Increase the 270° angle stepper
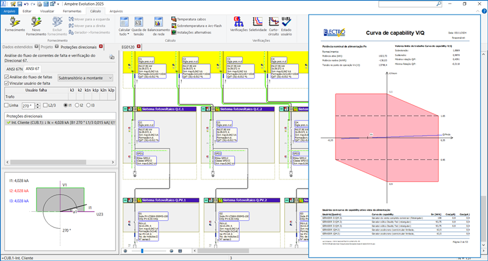The width and height of the screenshot is (488, 261). pyautogui.click(x=38, y=104)
